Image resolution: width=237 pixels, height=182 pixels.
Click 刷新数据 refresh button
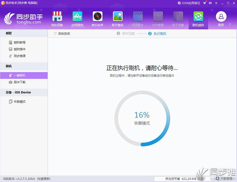62,34
